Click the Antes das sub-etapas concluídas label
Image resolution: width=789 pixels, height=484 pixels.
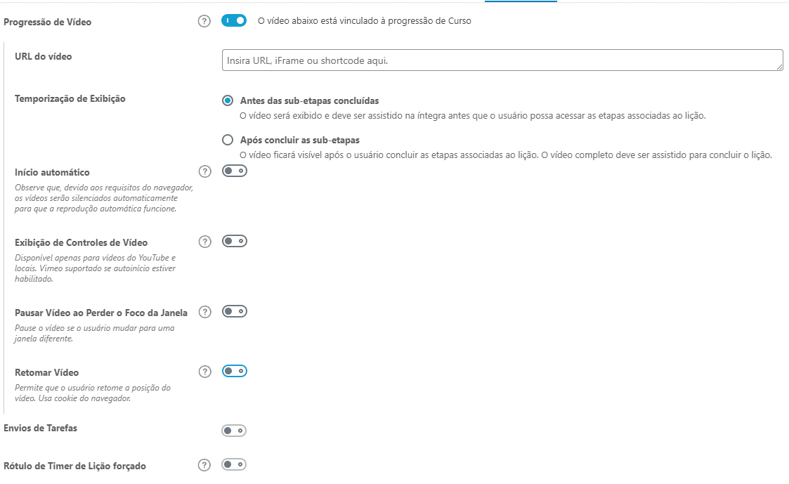(x=309, y=100)
